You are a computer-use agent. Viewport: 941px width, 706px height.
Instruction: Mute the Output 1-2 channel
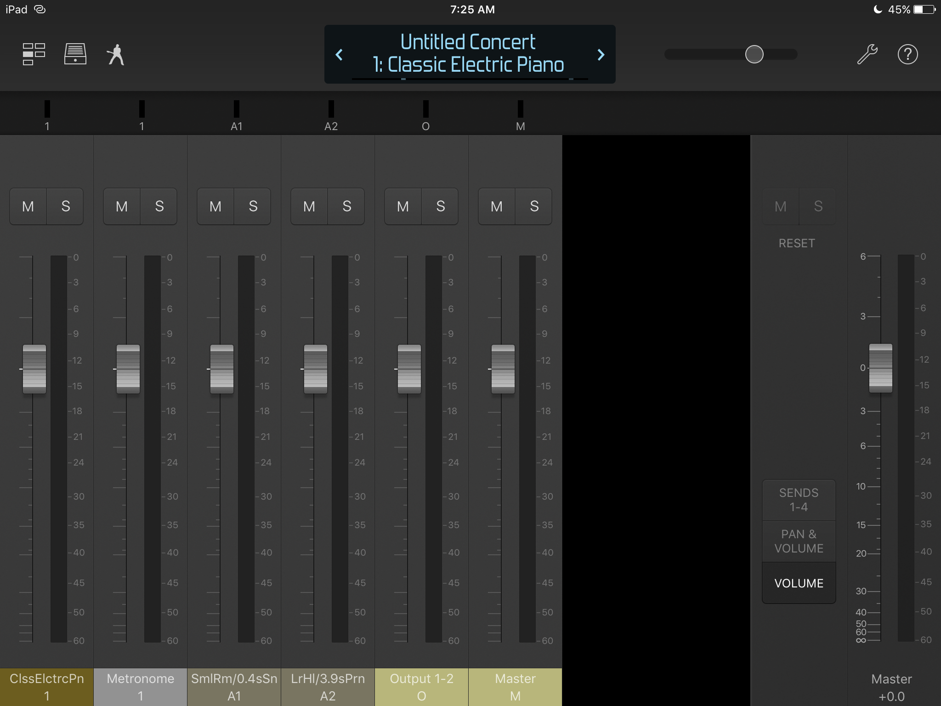(403, 206)
